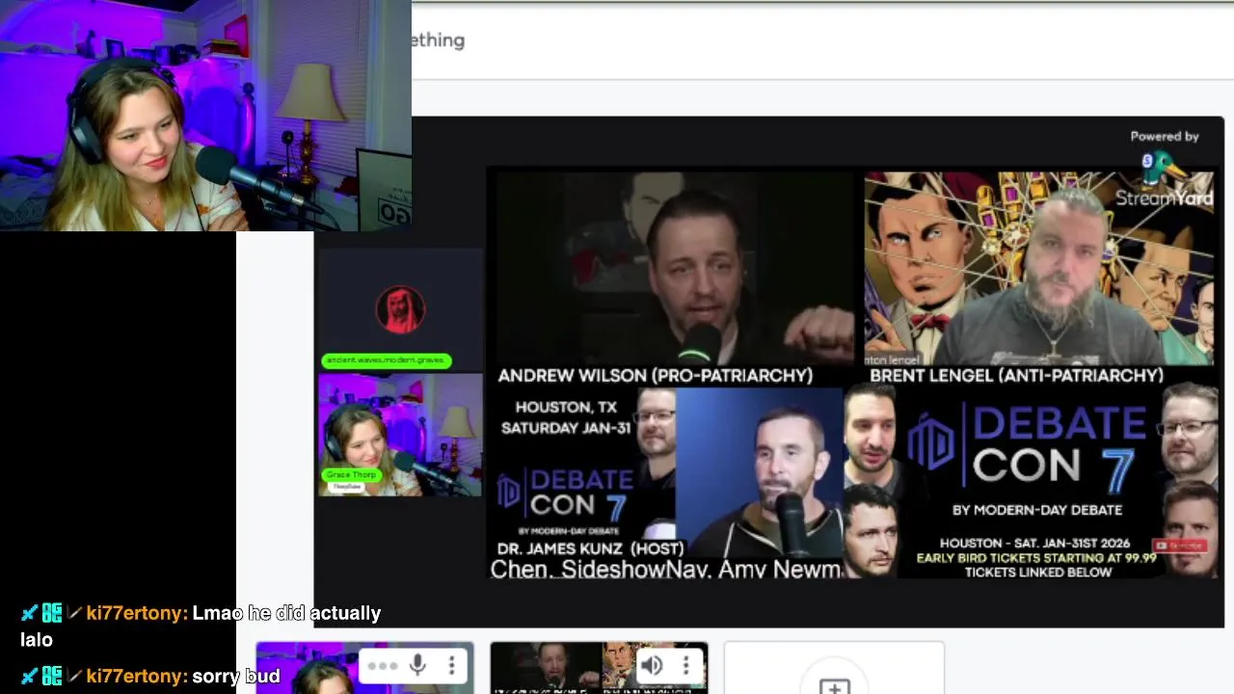Click the Dr. James Kunz (Host) caption

click(590, 548)
